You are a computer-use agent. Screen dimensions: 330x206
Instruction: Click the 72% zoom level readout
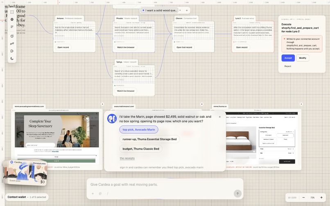pos(312,197)
